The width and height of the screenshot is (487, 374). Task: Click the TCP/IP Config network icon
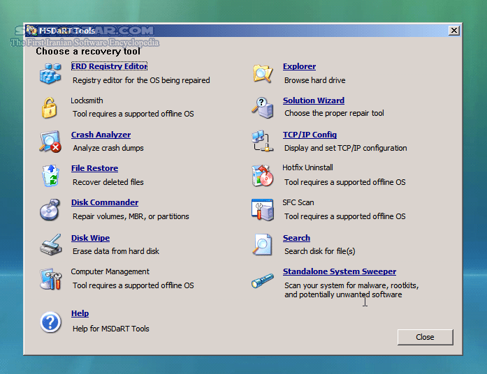pos(263,142)
